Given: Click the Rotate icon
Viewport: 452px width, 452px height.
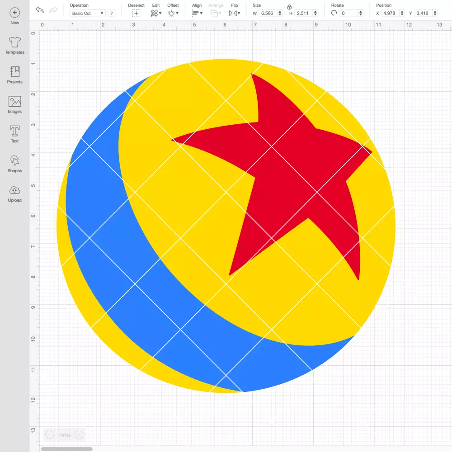Looking at the screenshot, I should [334, 13].
